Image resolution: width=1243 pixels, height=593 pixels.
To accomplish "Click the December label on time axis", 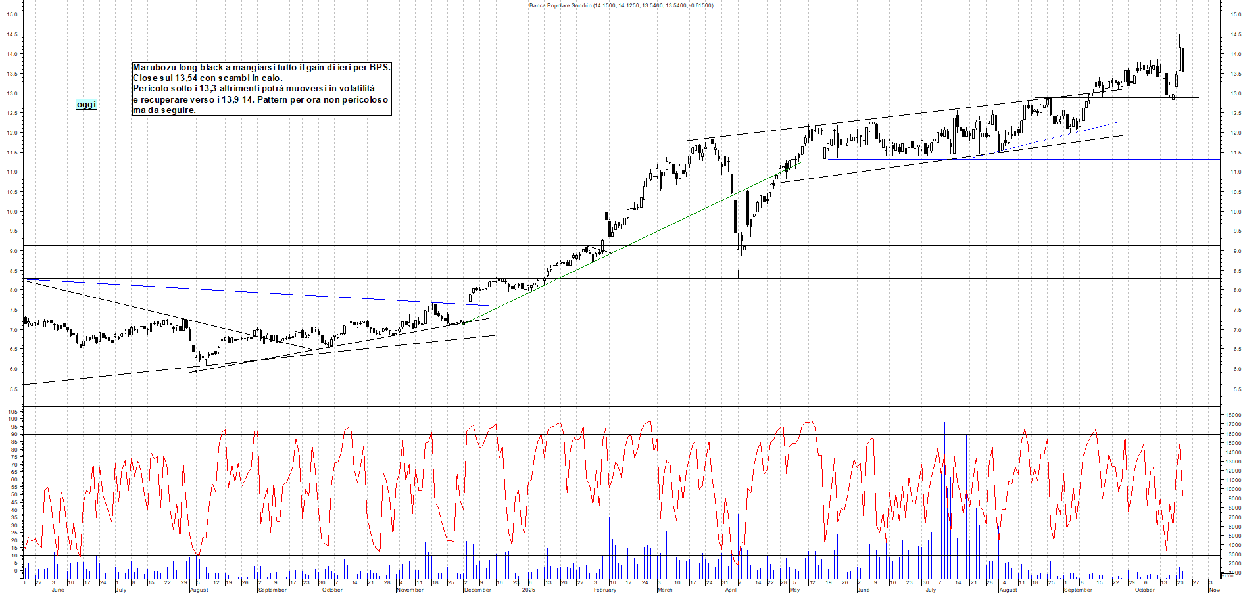I will (477, 590).
